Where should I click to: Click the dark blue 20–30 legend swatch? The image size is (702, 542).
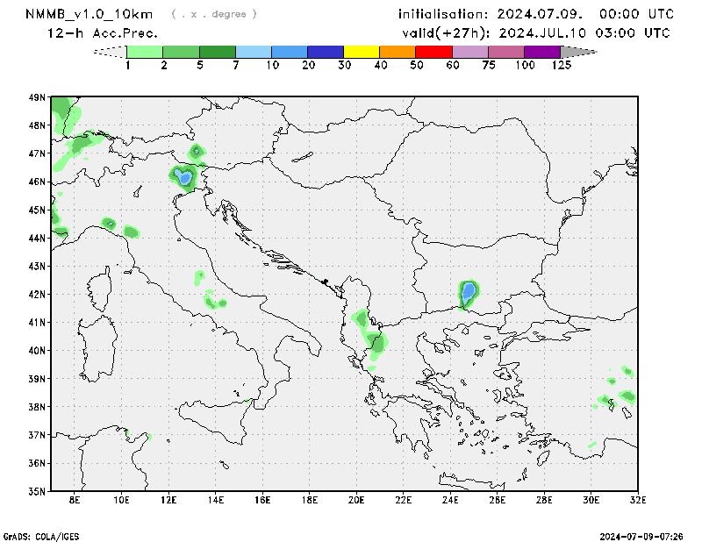pos(326,53)
